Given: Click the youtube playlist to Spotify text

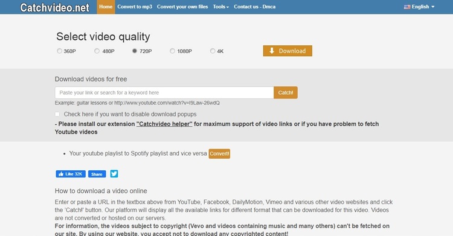Looking at the screenshot, I should point(138,153).
